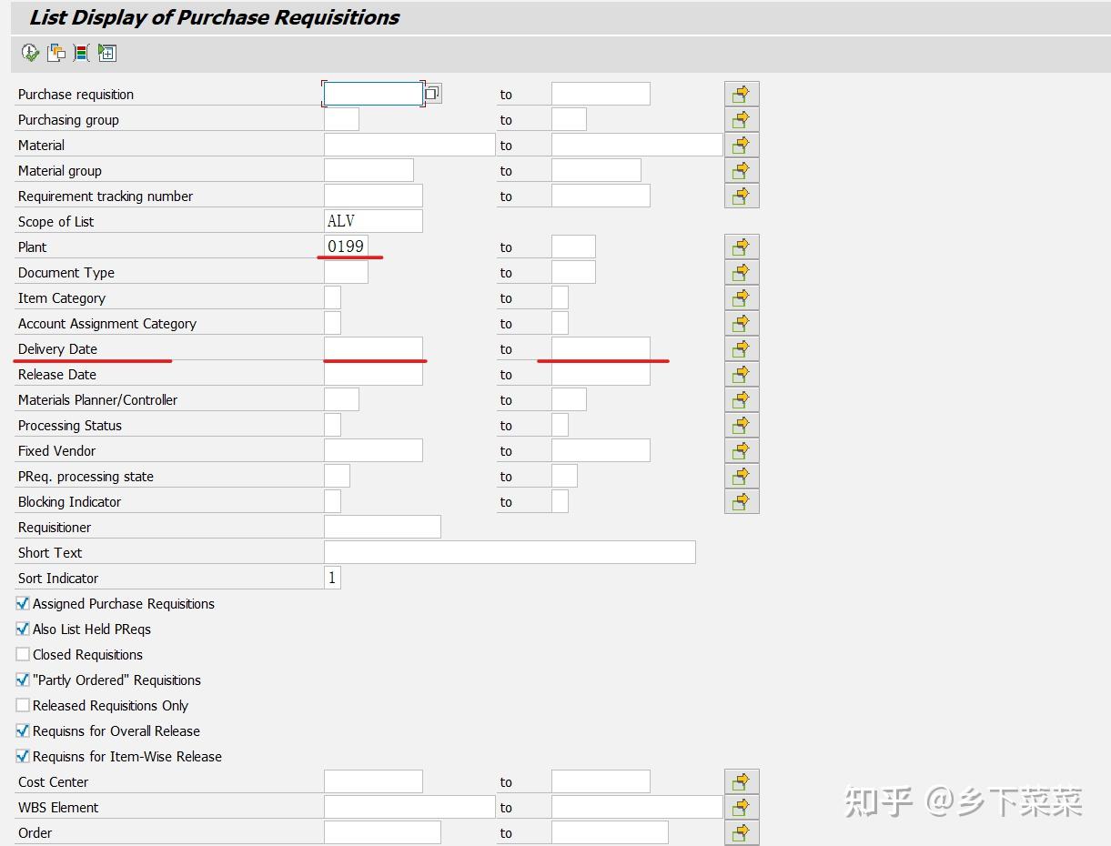Viewport: 1111px width, 846px height.
Task: Click the Get Variant toolbar icon
Action: pyautogui.click(x=56, y=54)
